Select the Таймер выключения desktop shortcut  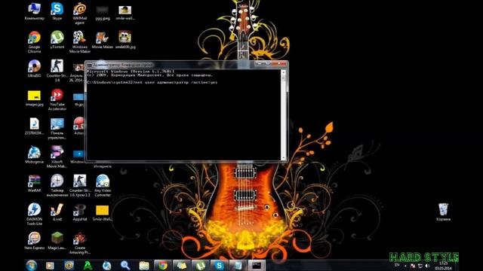[57, 186]
